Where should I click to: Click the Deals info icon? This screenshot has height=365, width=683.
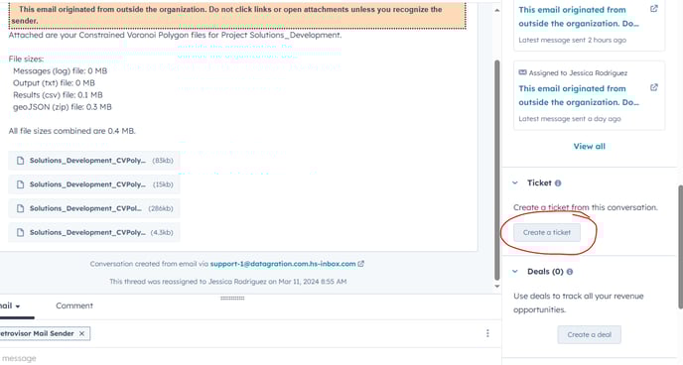coord(570,272)
